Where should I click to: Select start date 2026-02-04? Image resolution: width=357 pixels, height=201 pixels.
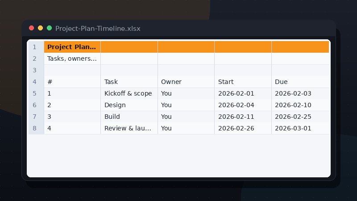[x=243, y=105]
